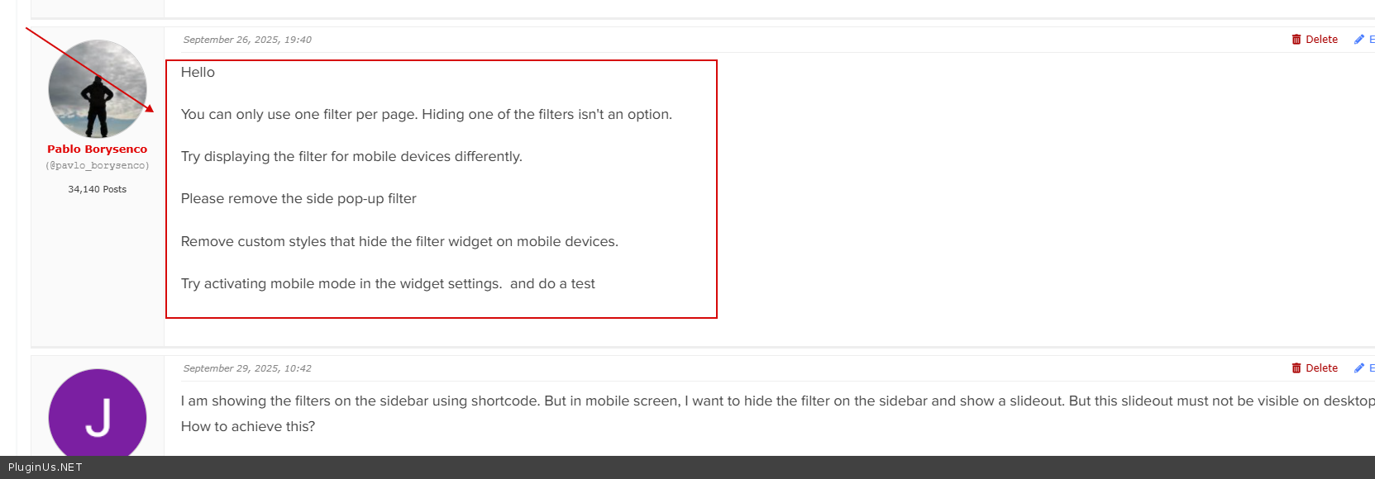Image resolution: width=1375 pixels, height=479 pixels.
Task: Click the 34,140 Posts count
Action: (98, 189)
